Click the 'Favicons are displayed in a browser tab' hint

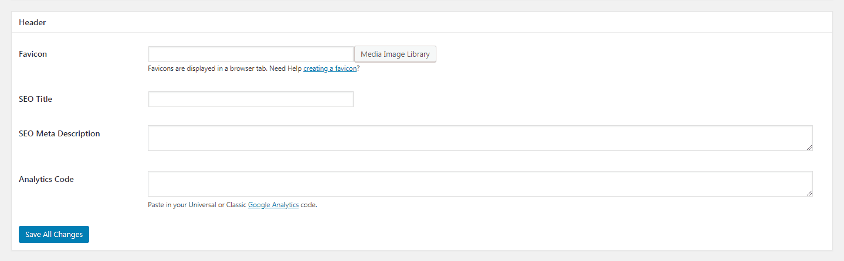(x=208, y=68)
